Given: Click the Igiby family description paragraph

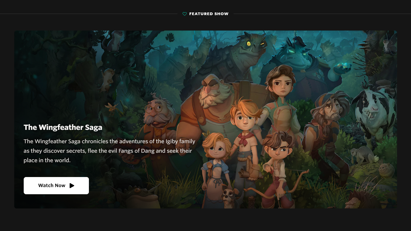Looking at the screenshot, I should pos(109,151).
